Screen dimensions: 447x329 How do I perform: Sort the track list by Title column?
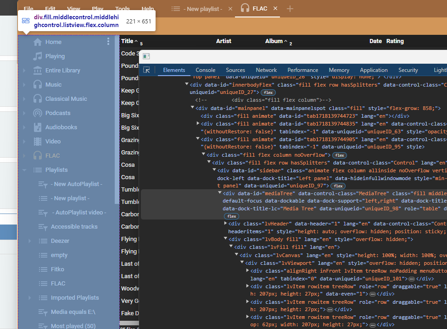coord(127,41)
